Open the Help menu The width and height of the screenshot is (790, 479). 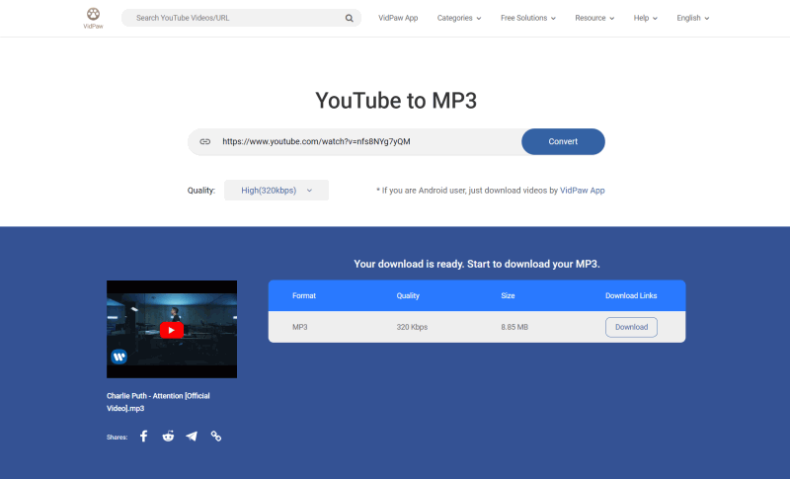coord(646,18)
